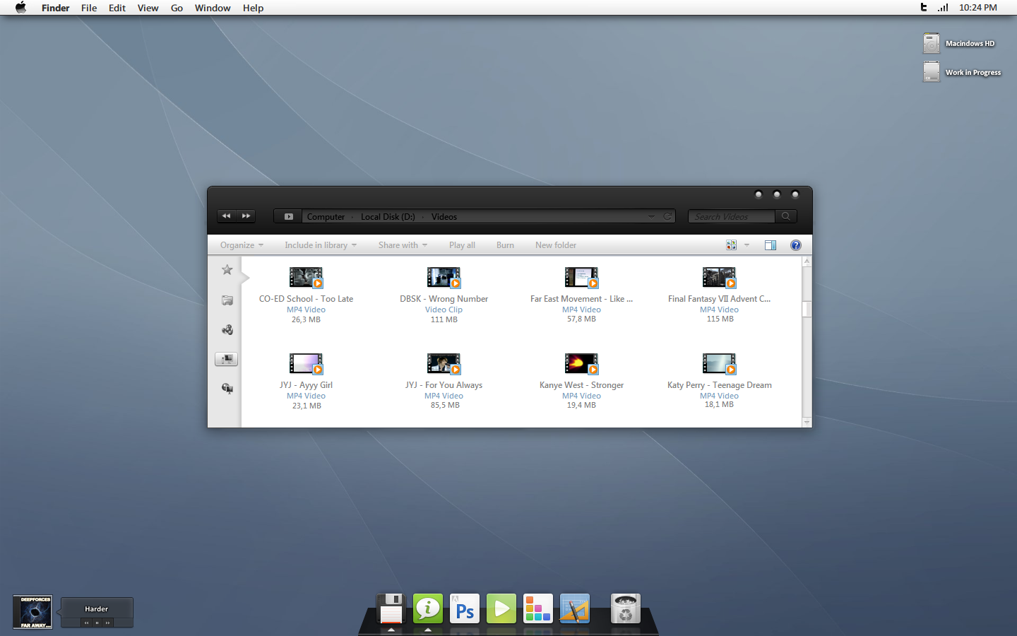Click scrollbar up arrow in Explorer window
Screen dimensions: 1017x636
807,261
